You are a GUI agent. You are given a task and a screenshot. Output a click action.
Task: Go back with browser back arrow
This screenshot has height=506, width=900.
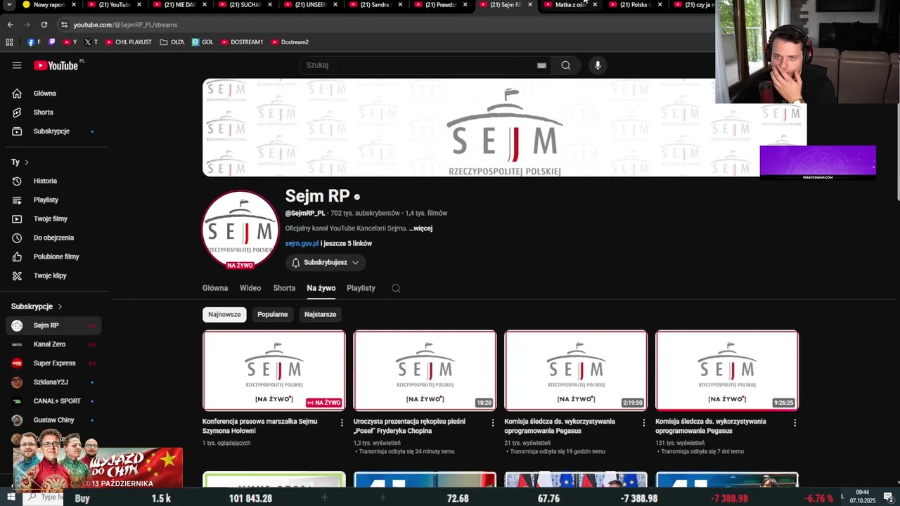click(10, 25)
